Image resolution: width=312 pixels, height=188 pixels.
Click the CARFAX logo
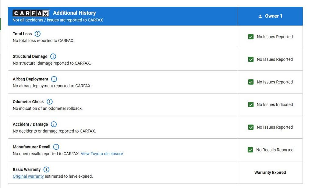(x=31, y=13)
